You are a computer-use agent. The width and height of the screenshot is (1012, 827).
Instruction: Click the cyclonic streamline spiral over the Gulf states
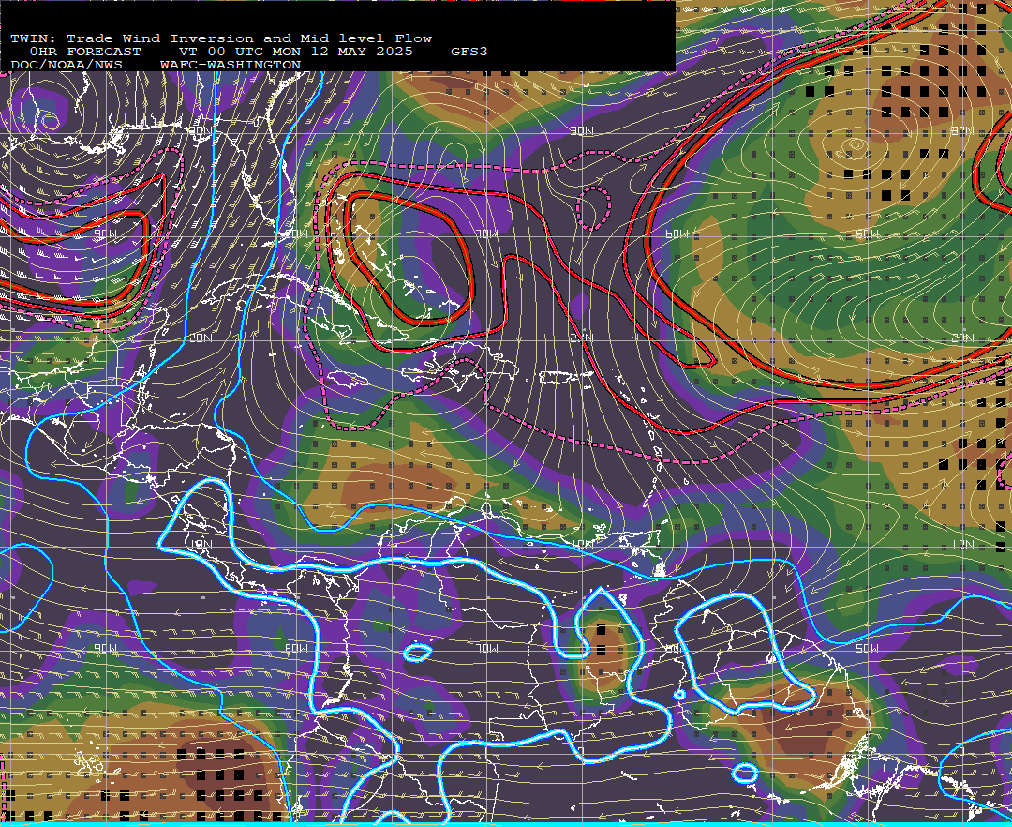(x=50, y=120)
